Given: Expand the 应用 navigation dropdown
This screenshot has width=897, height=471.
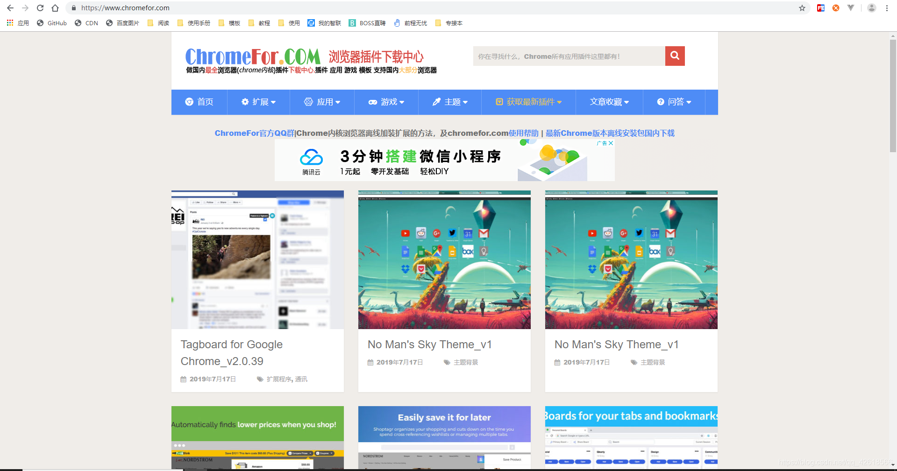Looking at the screenshot, I should pos(322,102).
